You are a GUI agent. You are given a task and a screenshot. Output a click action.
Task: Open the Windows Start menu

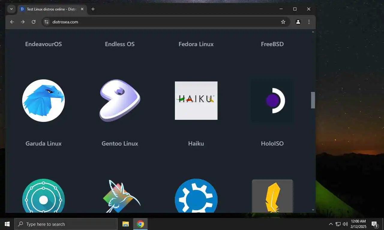(x=7, y=224)
